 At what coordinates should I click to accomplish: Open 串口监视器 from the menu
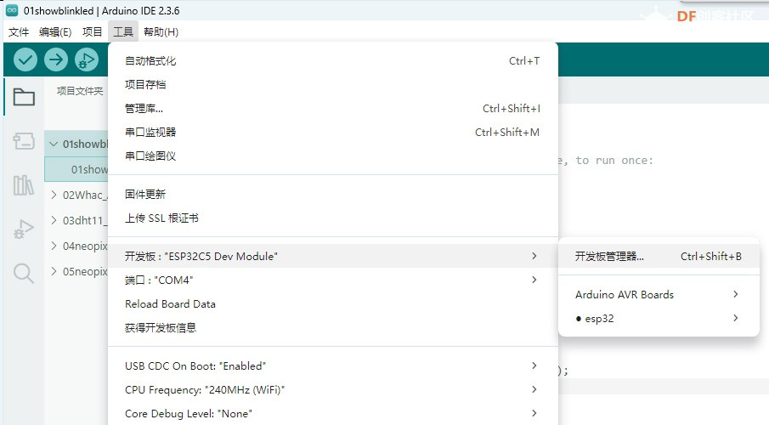click(333, 132)
